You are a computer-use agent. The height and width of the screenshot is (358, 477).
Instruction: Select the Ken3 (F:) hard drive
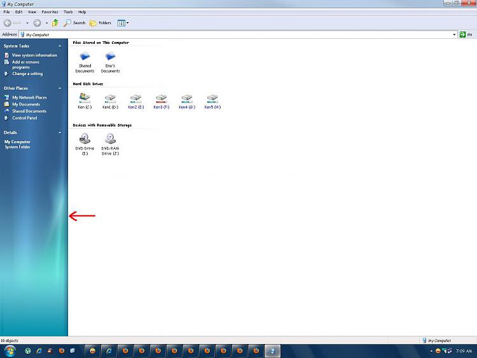162,101
